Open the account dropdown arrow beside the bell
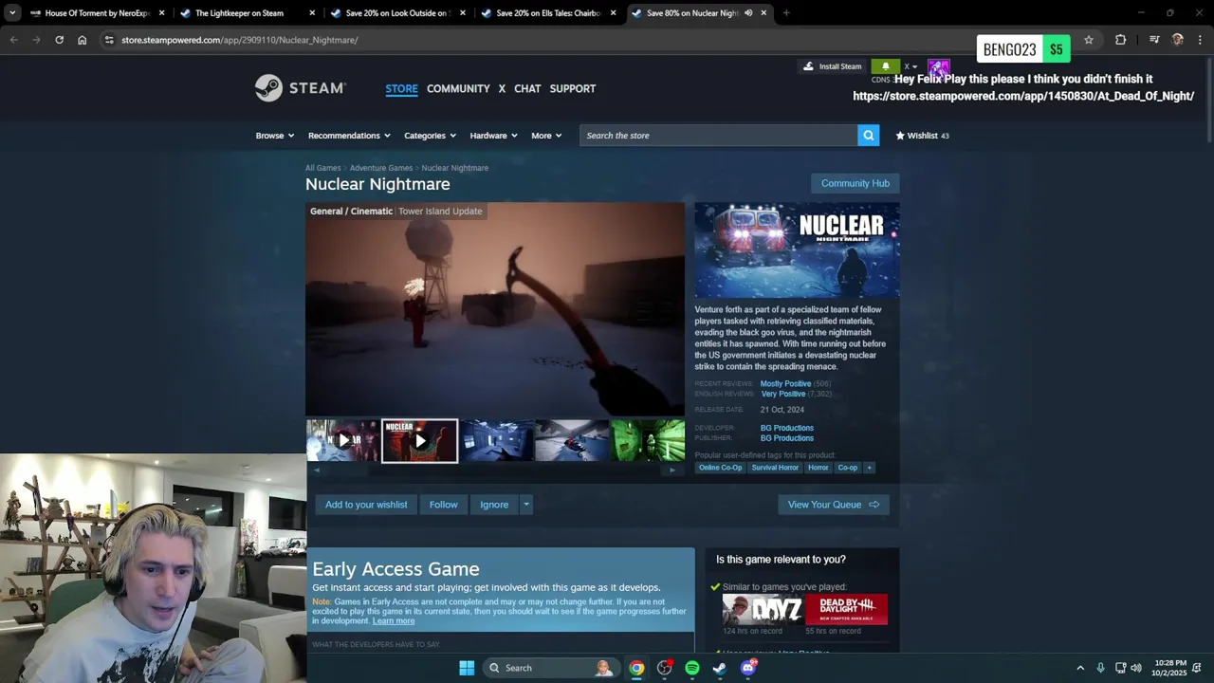The height and width of the screenshot is (683, 1214). coord(914,67)
